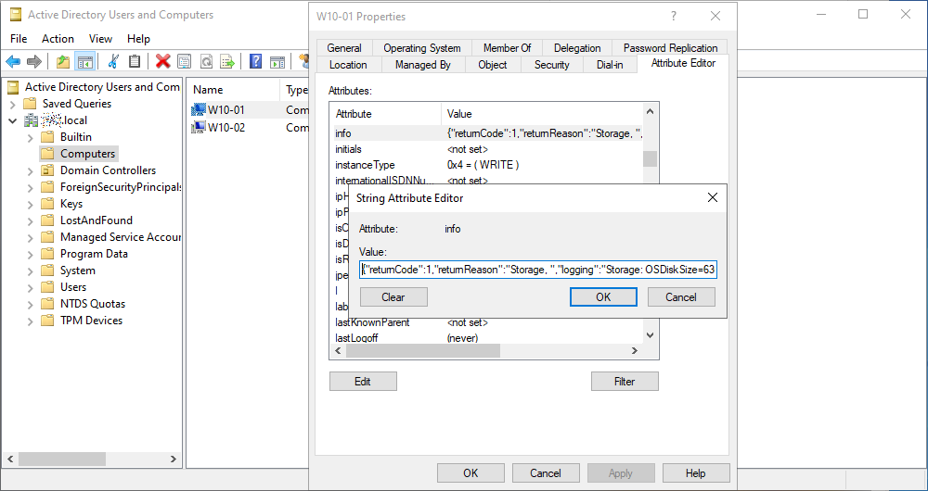The height and width of the screenshot is (491, 928).
Task: Click the blue Help question mark icon
Action: pyautogui.click(x=255, y=61)
